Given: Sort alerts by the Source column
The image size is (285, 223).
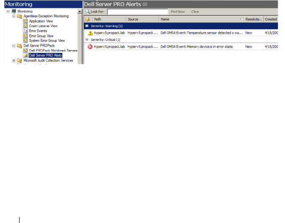Looking at the screenshot, I should 142,19.
